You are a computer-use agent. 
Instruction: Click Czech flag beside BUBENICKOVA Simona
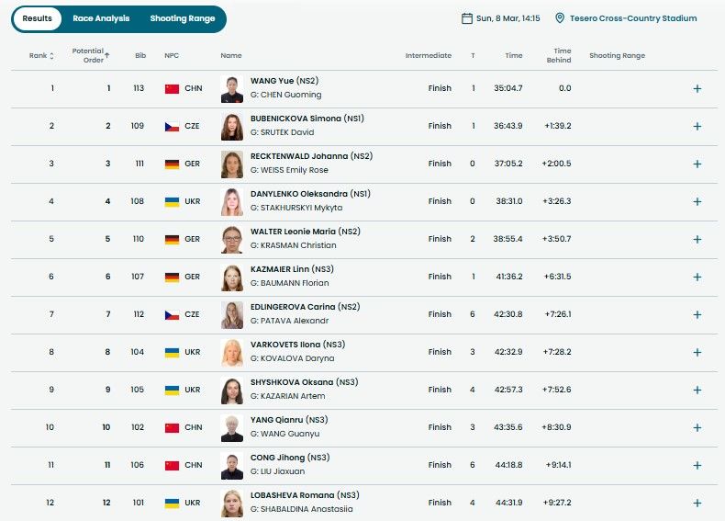172,126
